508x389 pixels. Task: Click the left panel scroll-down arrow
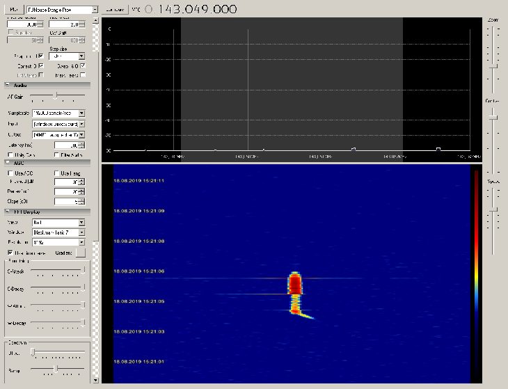pyautogui.click(x=95, y=381)
